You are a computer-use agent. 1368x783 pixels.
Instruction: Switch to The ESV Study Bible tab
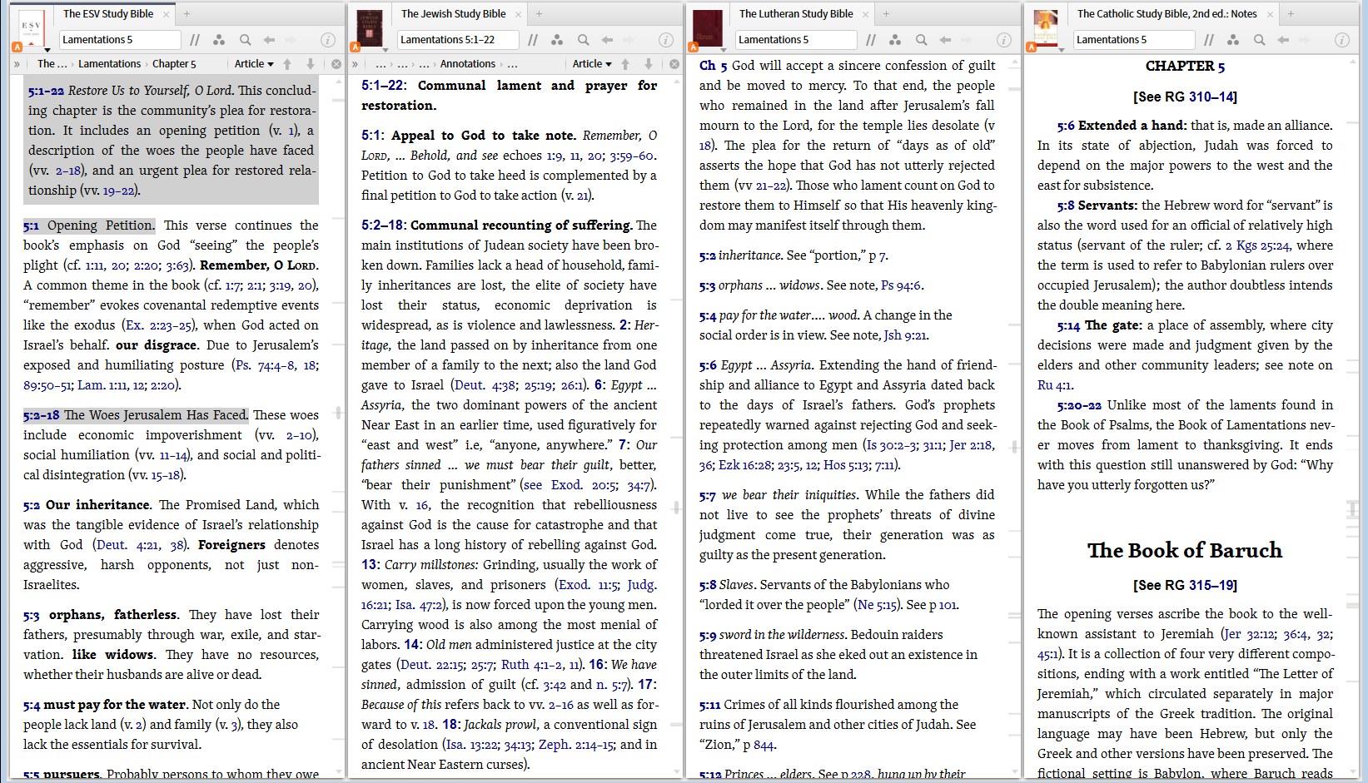(x=108, y=14)
